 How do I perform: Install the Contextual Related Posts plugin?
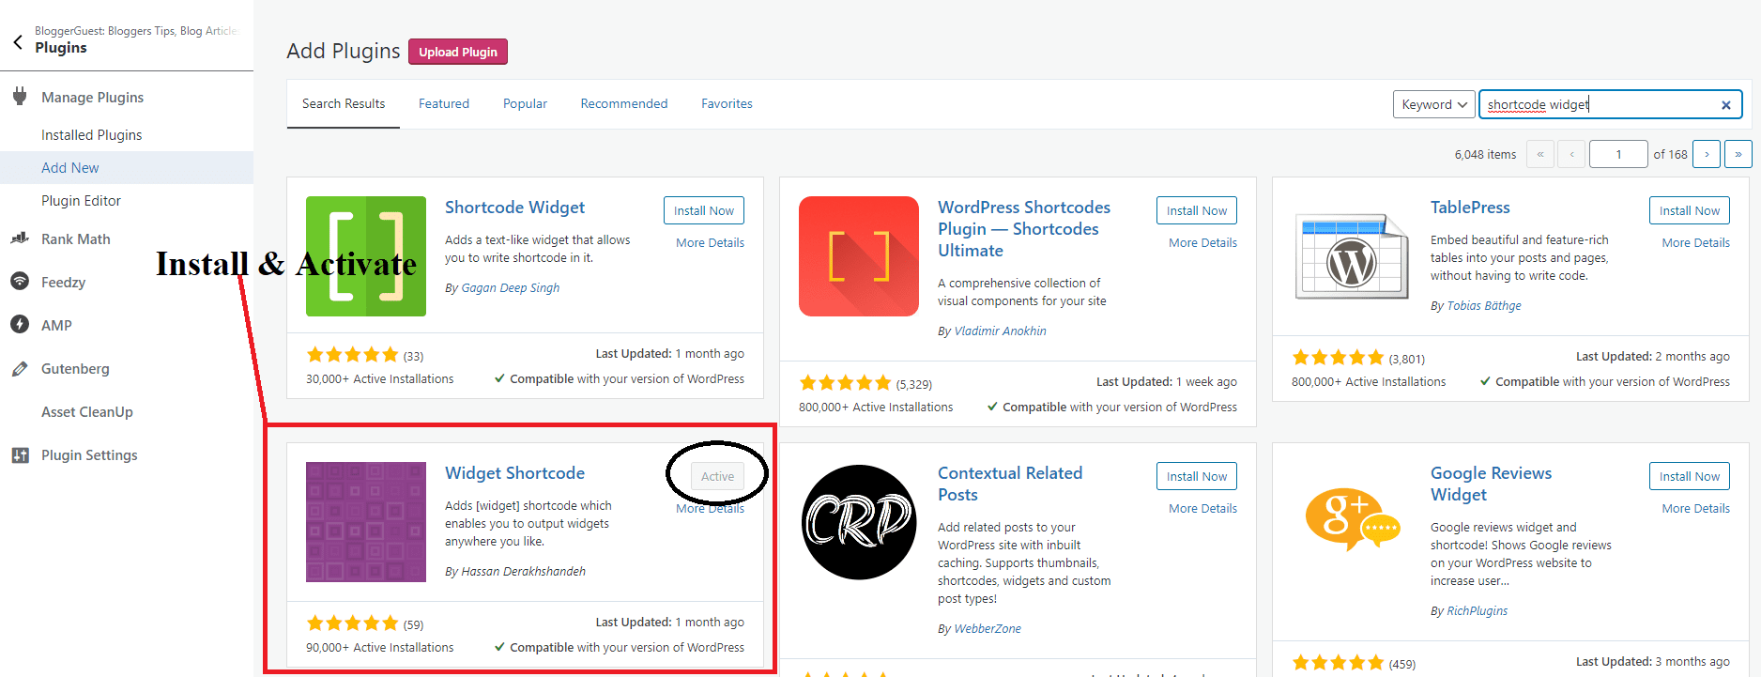[1197, 476]
